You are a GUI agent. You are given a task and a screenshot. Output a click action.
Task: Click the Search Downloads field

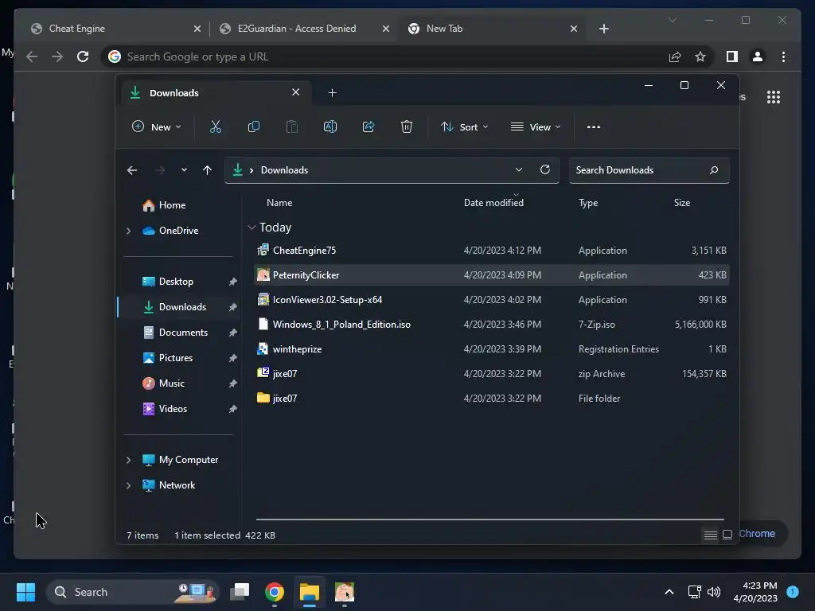click(649, 170)
